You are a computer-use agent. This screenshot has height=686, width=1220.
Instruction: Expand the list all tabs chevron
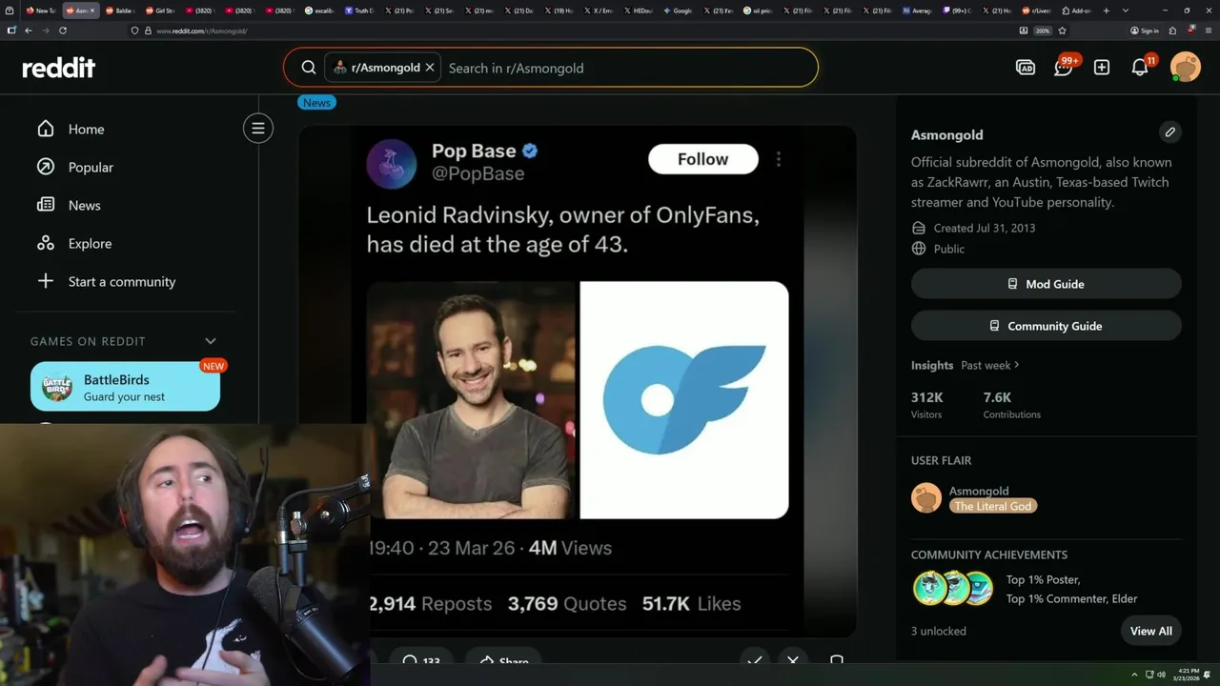click(x=1126, y=10)
